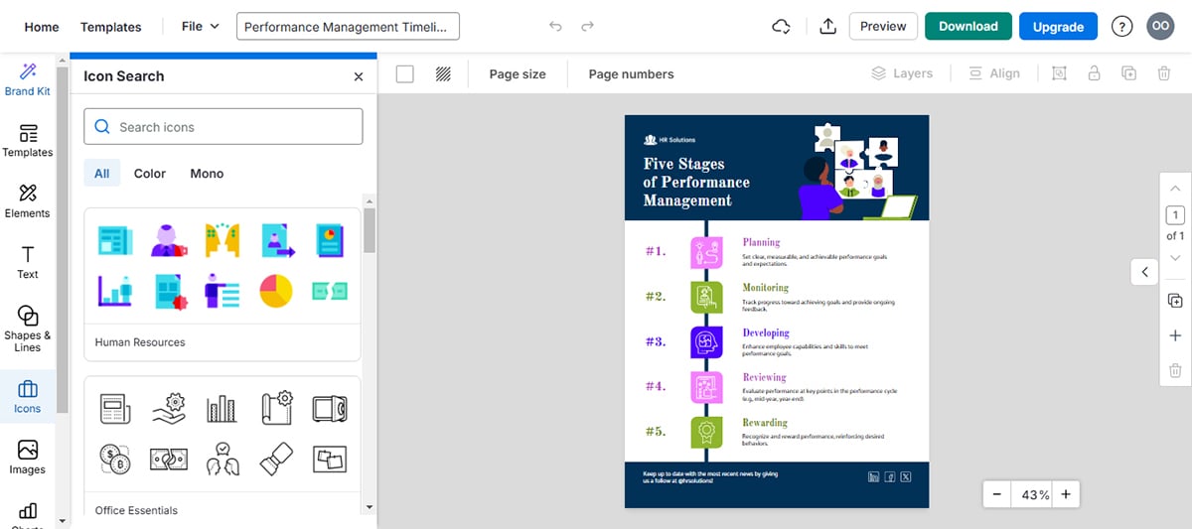
Task: Toggle the transparent background pattern option
Action: click(443, 73)
